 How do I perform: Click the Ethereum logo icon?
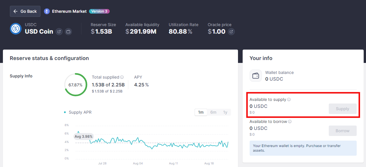(47, 11)
